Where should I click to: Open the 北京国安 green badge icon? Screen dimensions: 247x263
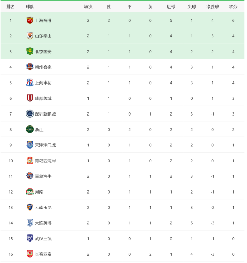tap(30, 51)
